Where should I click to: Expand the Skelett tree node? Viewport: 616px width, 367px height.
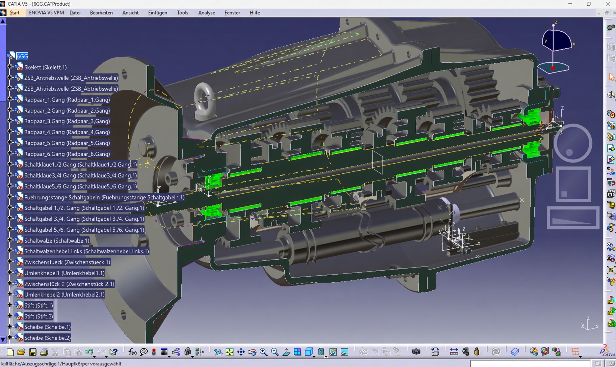click(9, 67)
